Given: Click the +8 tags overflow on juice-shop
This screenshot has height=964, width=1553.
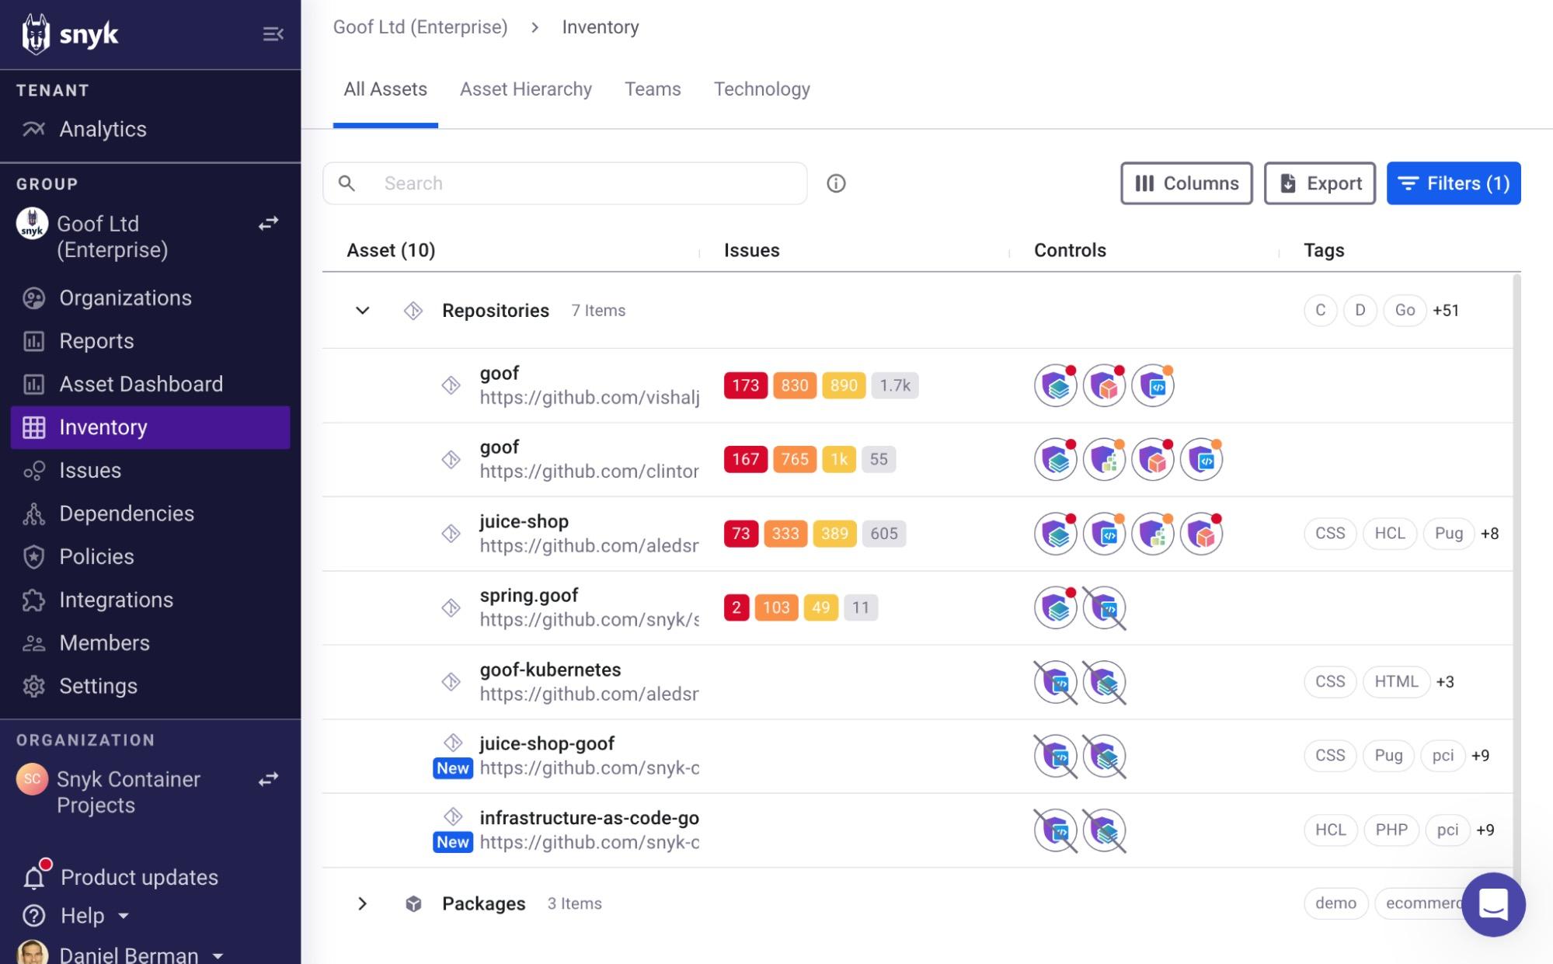Looking at the screenshot, I should tap(1489, 534).
